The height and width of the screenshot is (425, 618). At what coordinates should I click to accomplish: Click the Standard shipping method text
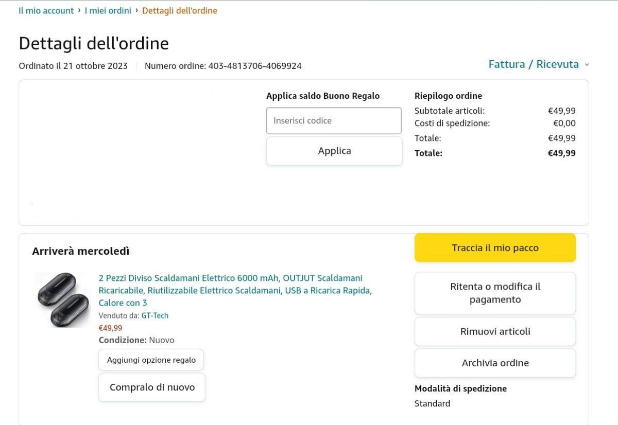pos(432,403)
